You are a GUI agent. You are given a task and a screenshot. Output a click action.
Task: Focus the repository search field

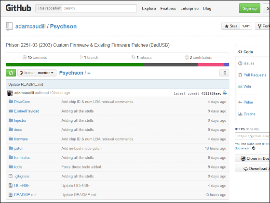pos(99,8)
